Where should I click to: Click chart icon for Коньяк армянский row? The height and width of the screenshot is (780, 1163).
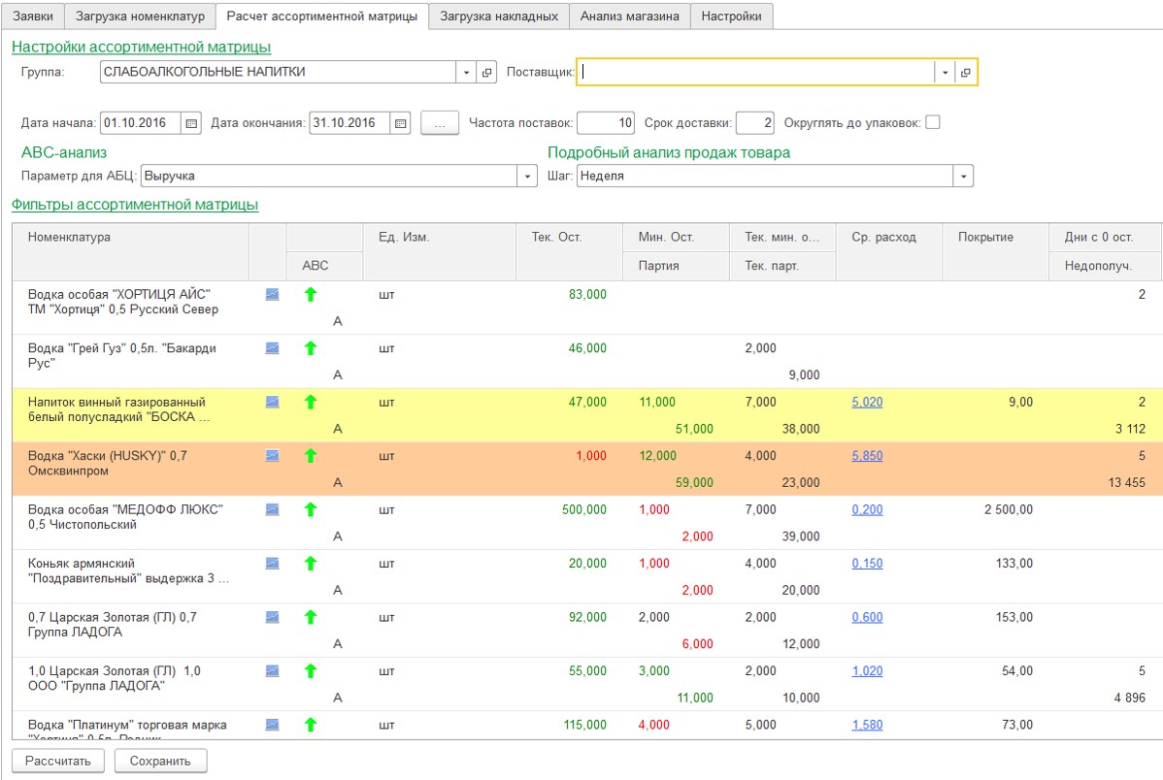[x=273, y=563]
